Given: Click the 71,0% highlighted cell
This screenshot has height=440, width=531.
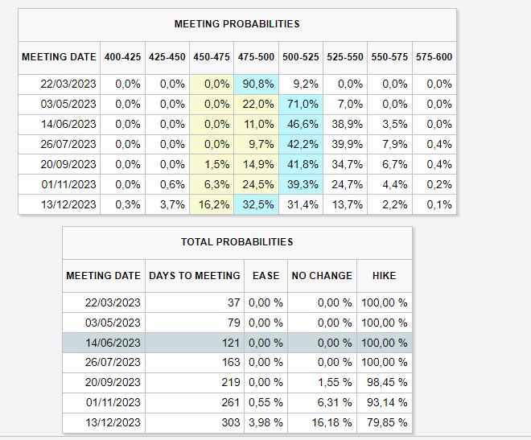Looking at the screenshot, I should tap(301, 105).
